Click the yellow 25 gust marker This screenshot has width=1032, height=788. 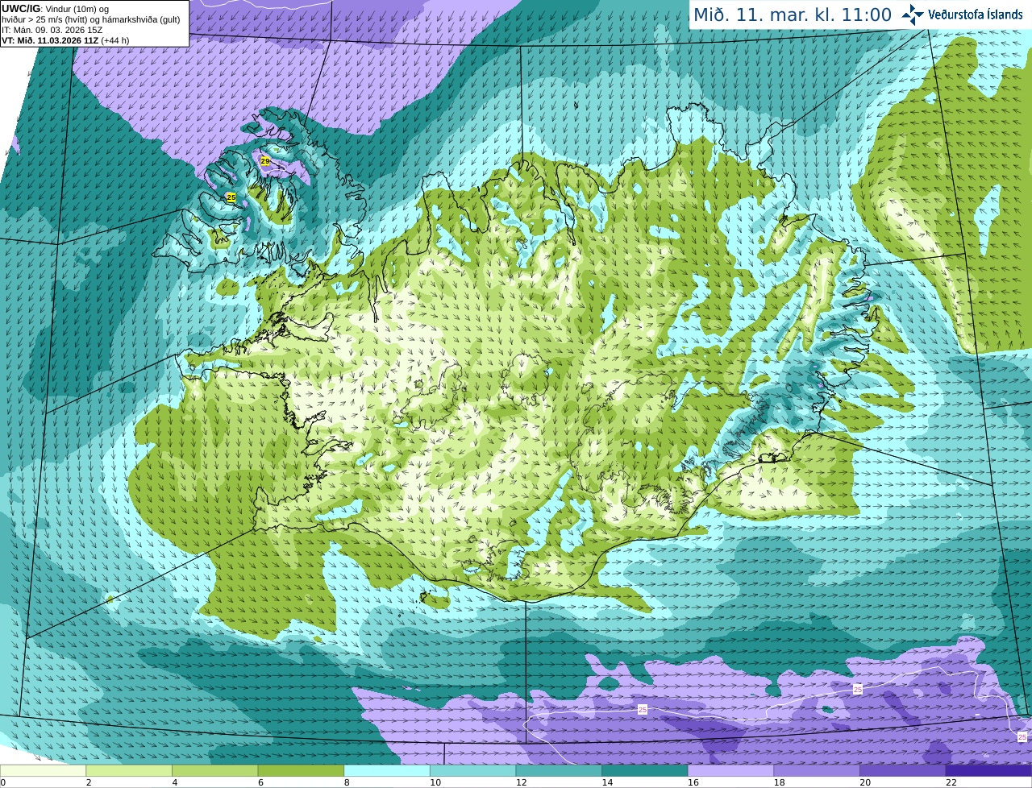(231, 197)
